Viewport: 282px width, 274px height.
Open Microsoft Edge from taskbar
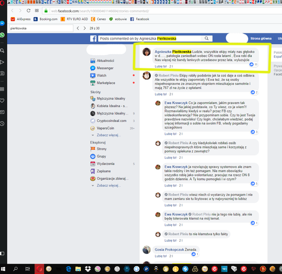(68, 269)
